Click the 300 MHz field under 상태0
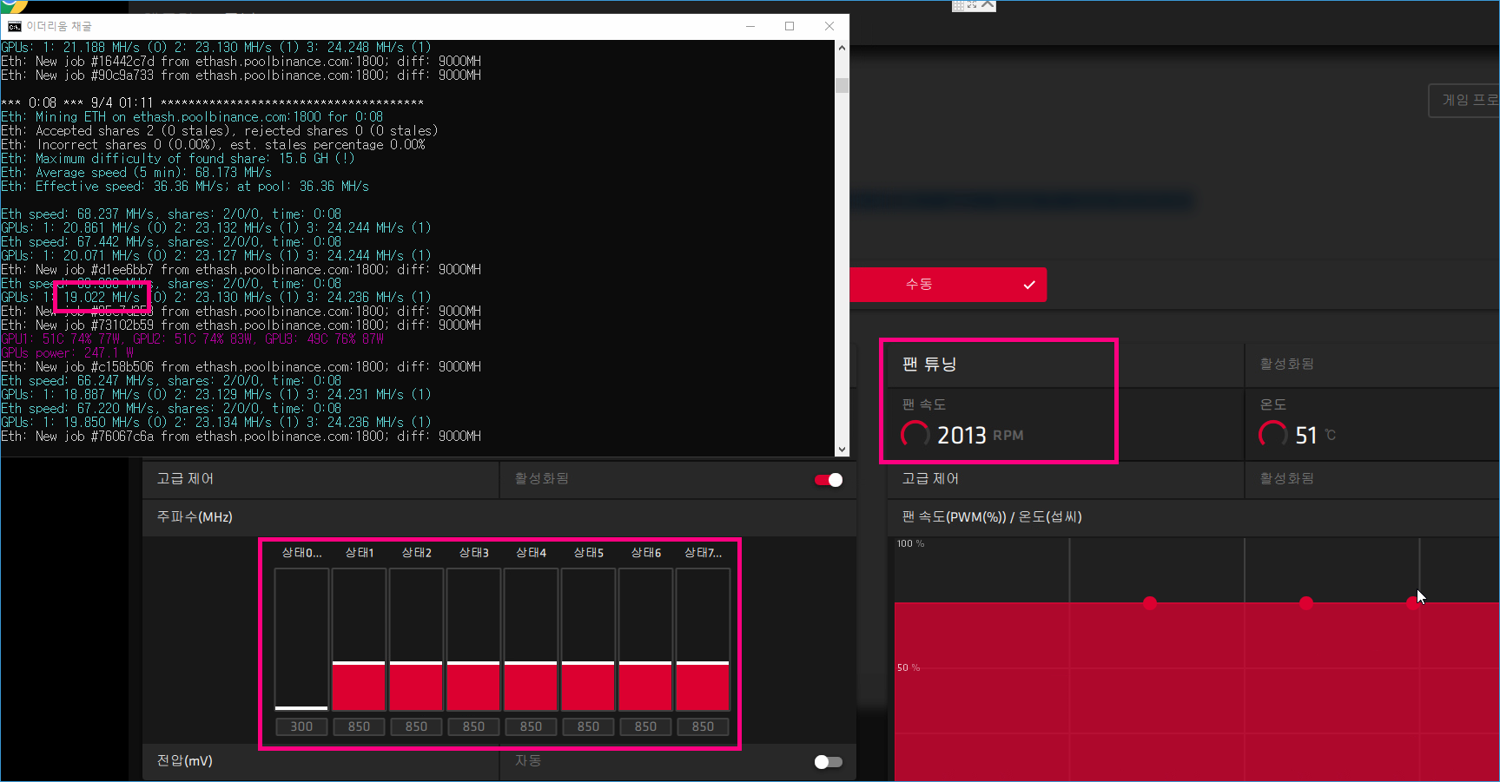This screenshot has height=782, width=1500. coord(301,726)
